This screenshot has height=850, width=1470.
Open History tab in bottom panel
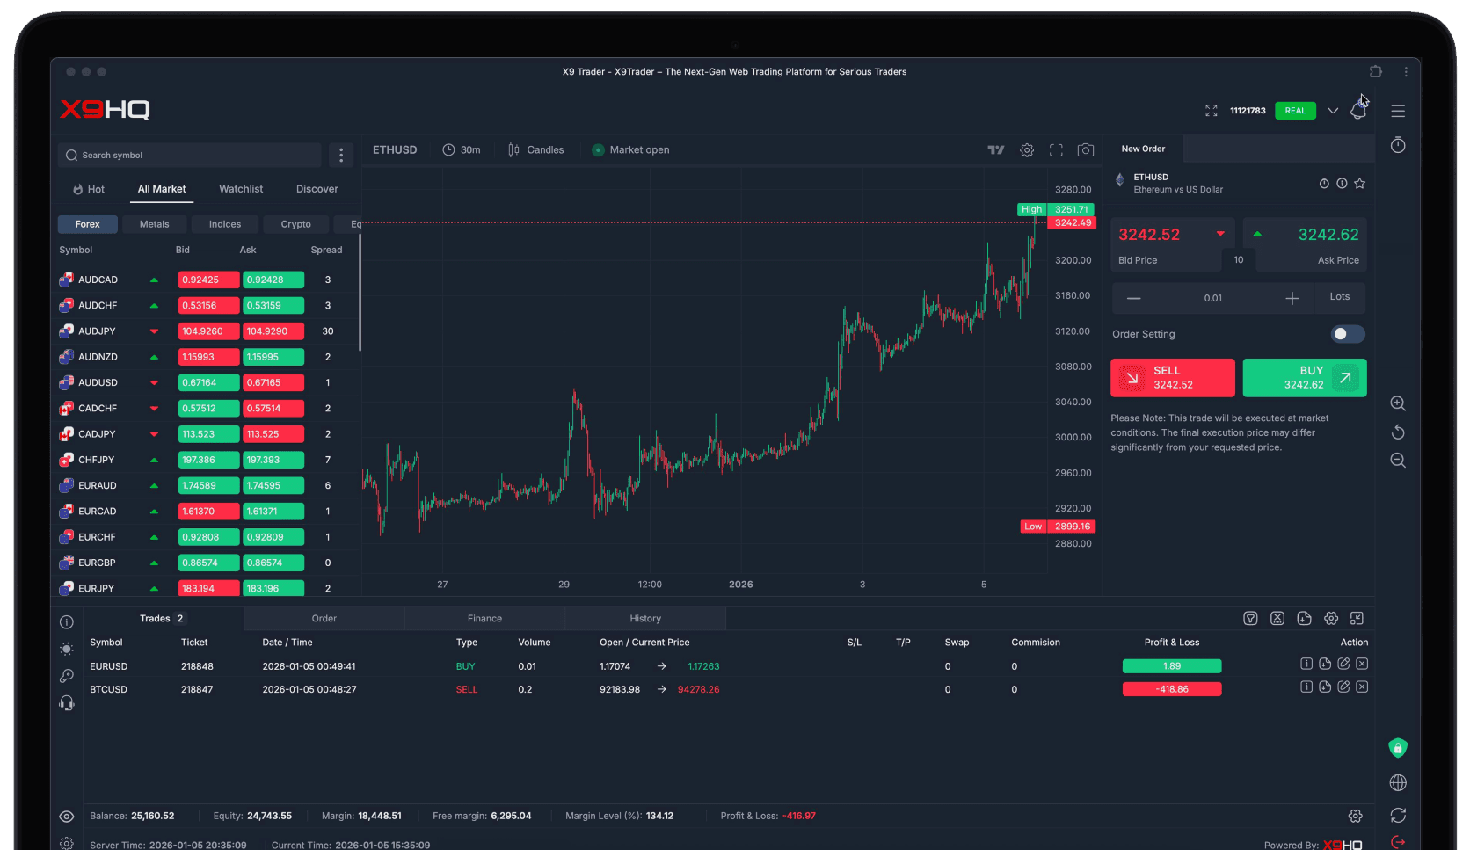(645, 619)
